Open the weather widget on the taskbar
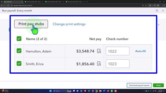This screenshot has height=93, width=166. click(5, 91)
